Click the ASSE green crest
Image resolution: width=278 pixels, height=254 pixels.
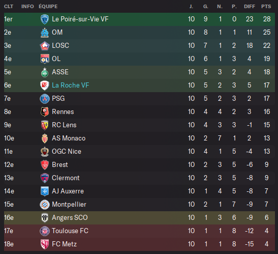(45, 72)
